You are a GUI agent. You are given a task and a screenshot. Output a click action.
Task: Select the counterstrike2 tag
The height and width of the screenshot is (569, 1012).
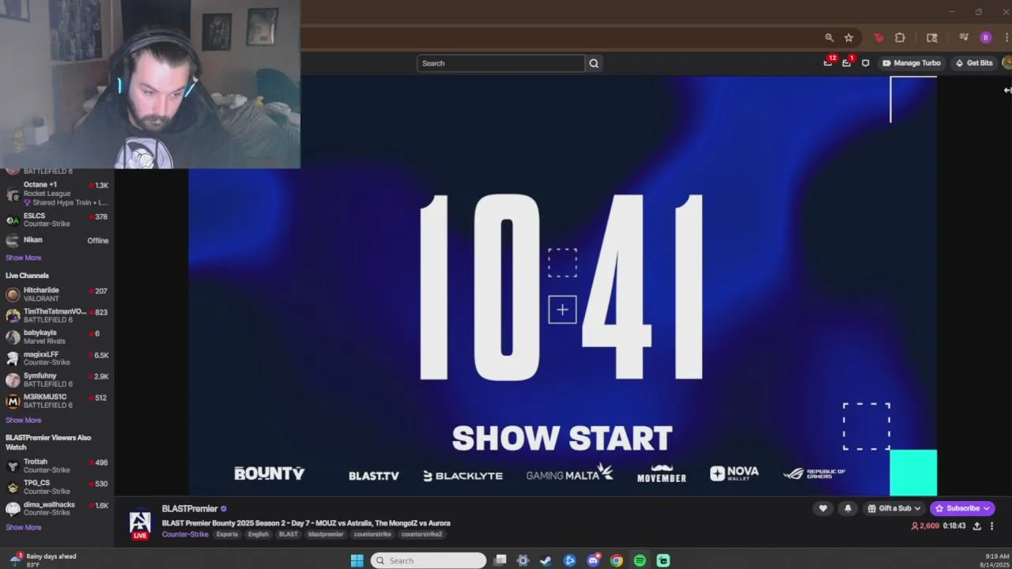(422, 534)
